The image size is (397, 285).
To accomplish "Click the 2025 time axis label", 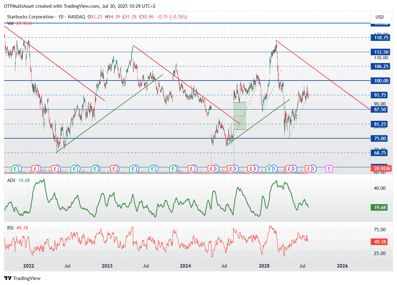I will tap(264, 266).
